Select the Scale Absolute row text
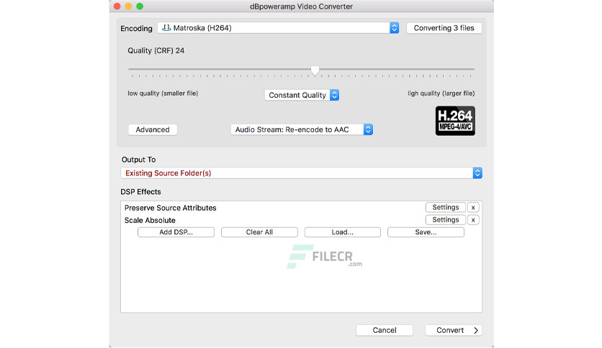This screenshot has width=602, height=348. point(150,220)
